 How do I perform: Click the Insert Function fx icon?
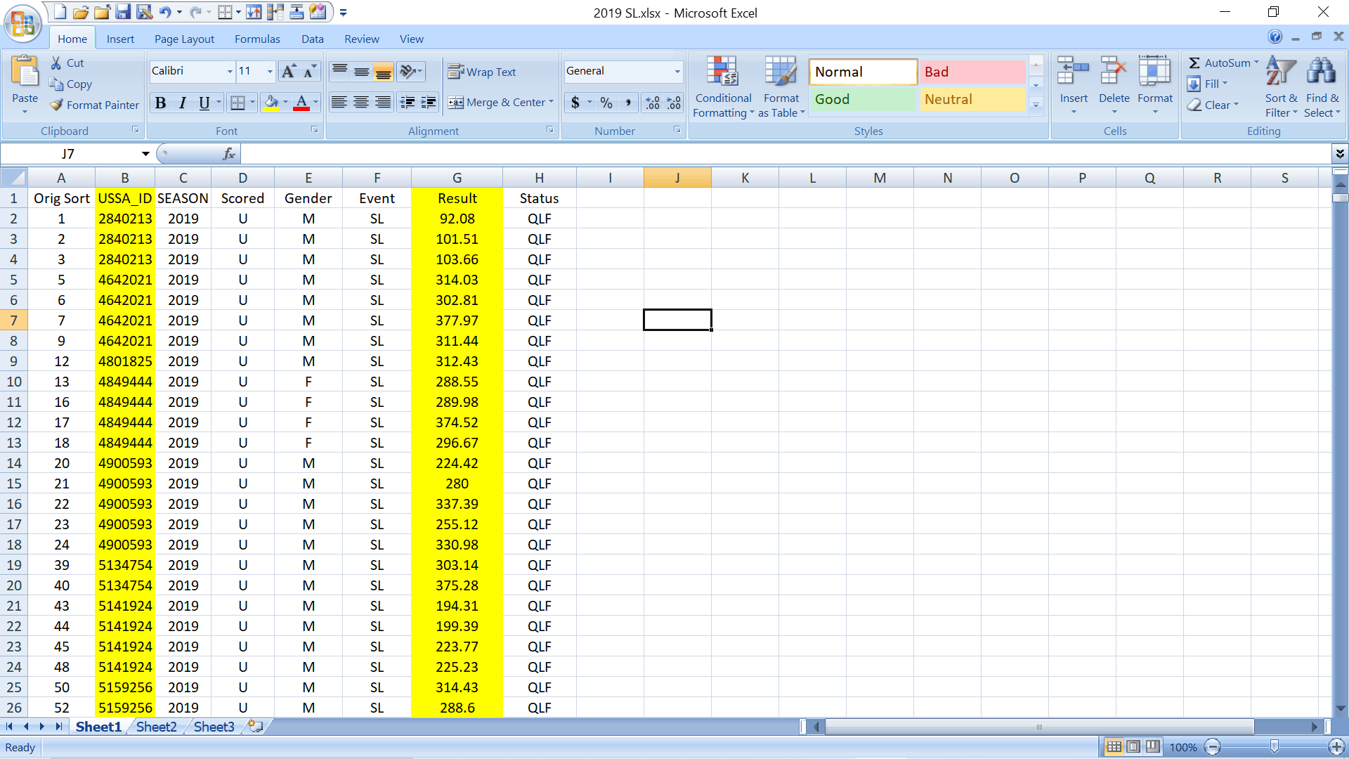coord(228,154)
